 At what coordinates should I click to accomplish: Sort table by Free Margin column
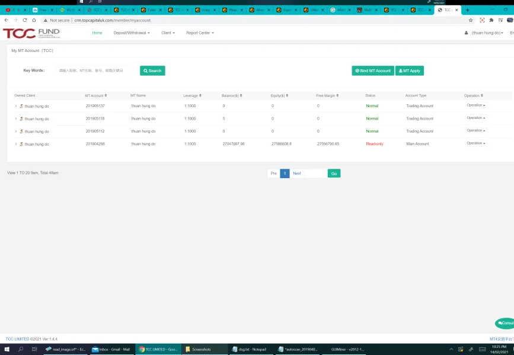(327, 95)
